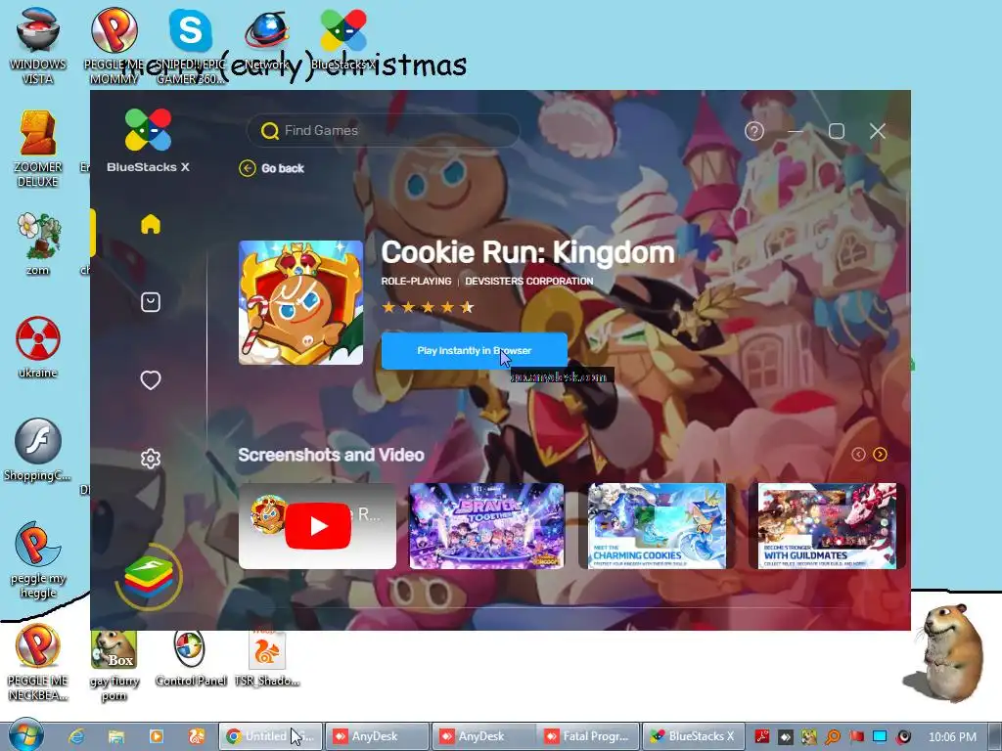The image size is (1002, 751).
Task: Open the Braver Together screenshot
Action: coord(486,525)
